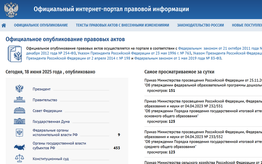The height and width of the screenshot is (164, 262).
Task: Click the count 9 for federal bodies
Action: pyautogui.click(x=119, y=135)
